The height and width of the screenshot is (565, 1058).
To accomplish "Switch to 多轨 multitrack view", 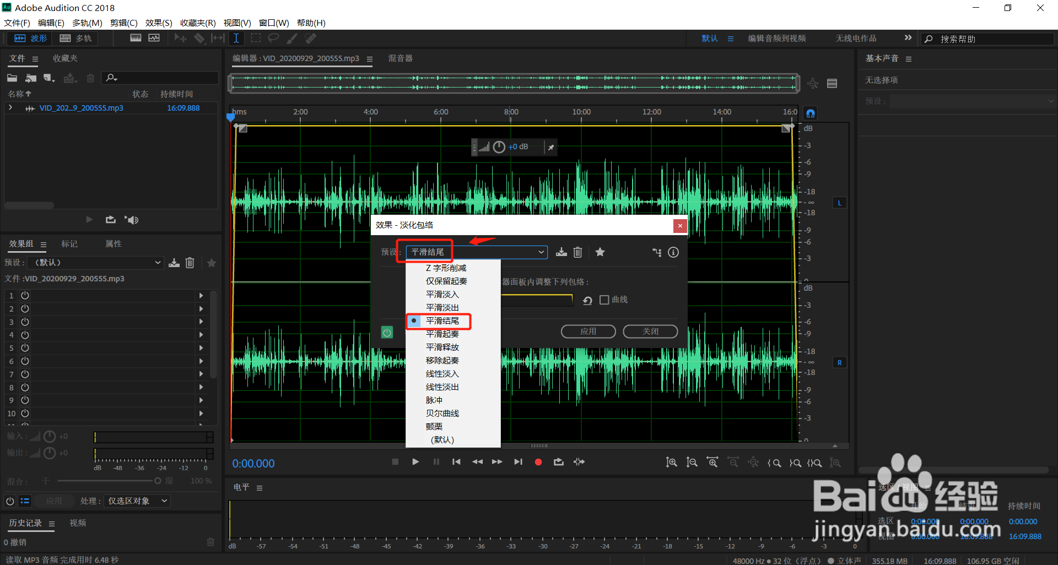I will [x=75, y=38].
